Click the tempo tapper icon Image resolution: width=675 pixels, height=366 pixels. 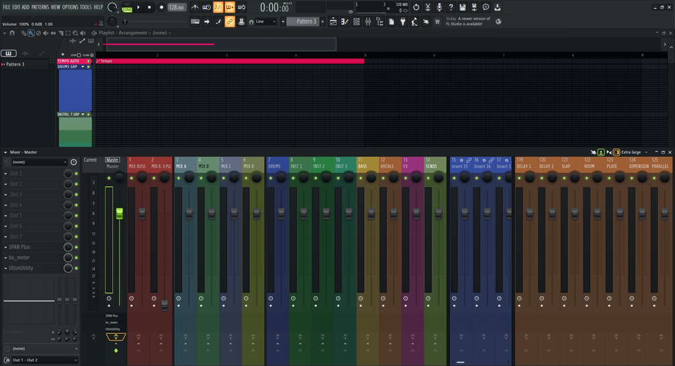[414, 21]
